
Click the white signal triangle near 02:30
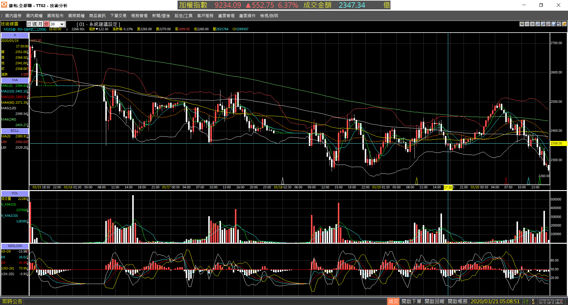click(283, 180)
